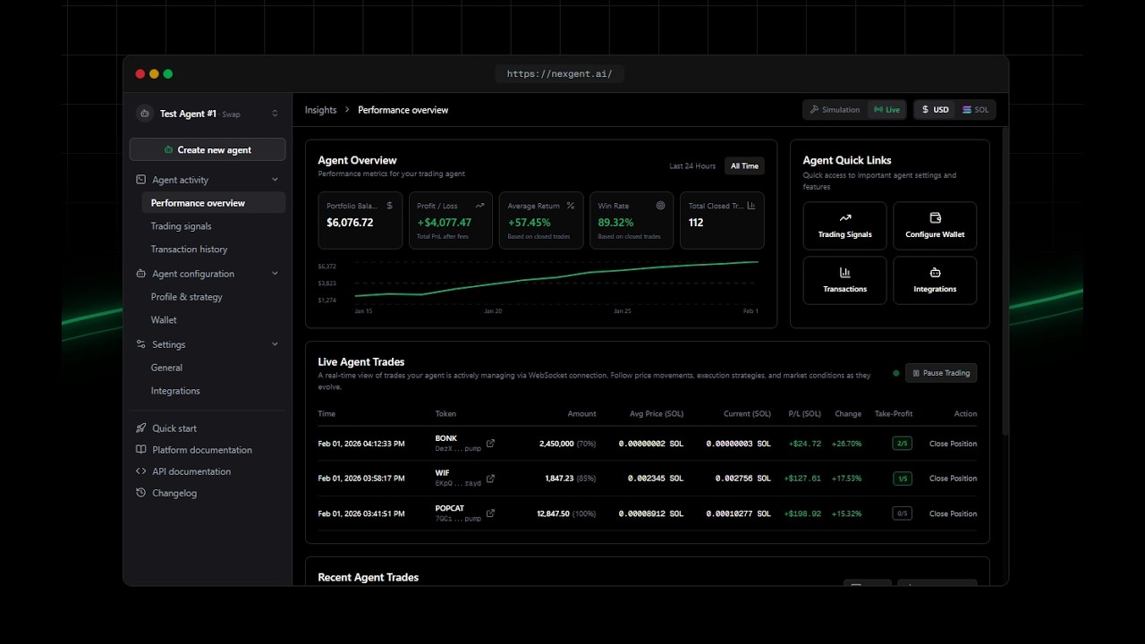Image resolution: width=1145 pixels, height=644 pixels.
Task: Open Trading Signals quick link
Action: pos(844,225)
